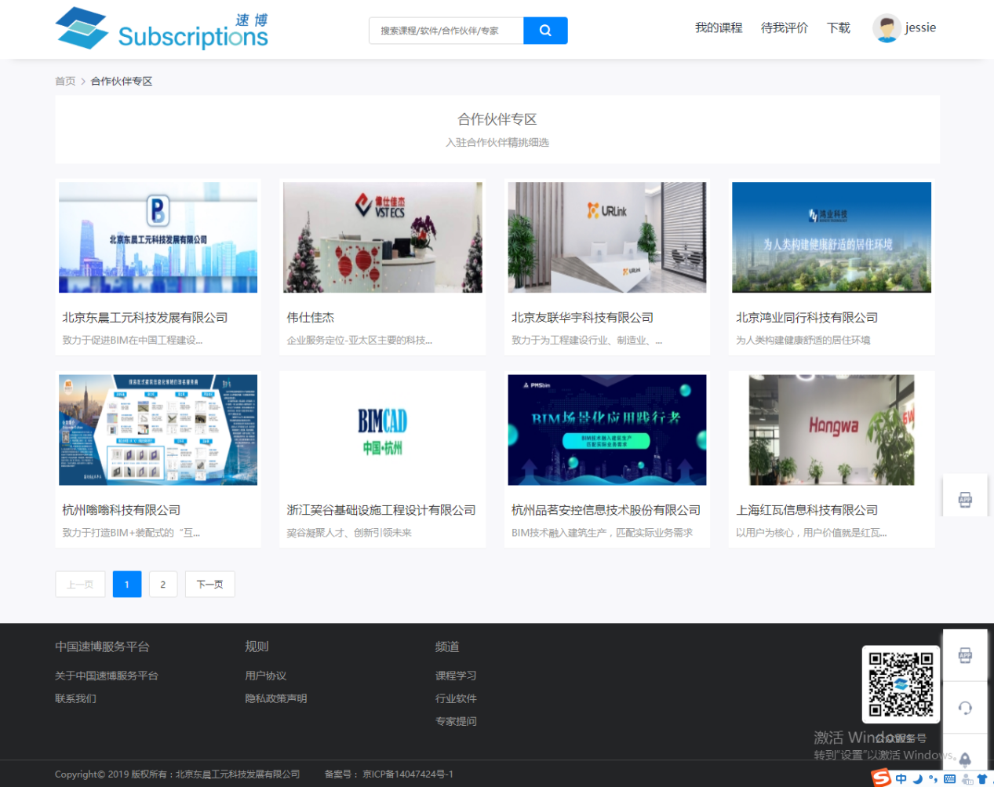Screen dimensions: 994x787
Task: Click the Sogou input method S logo
Action: pyautogui.click(x=882, y=778)
